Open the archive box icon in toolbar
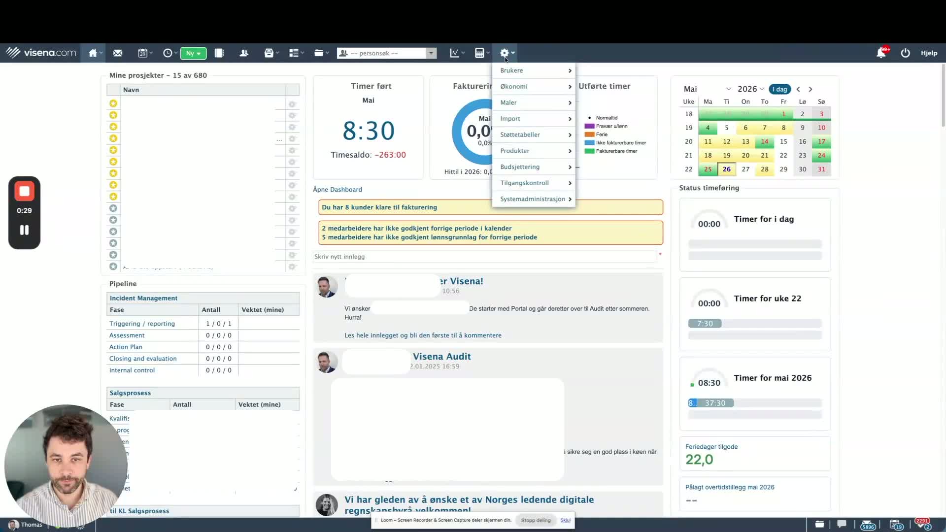Screen dimensions: 946x532 pyautogui.click(x=269, y=53)
